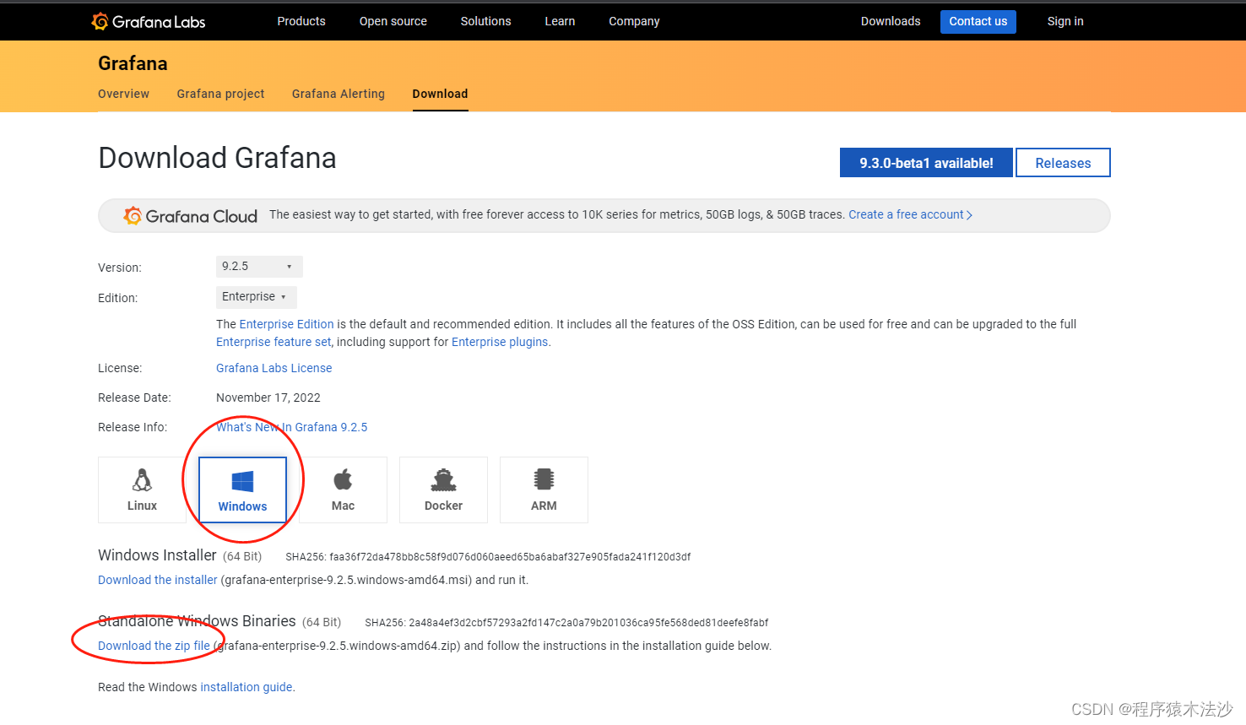The height and width of the screenshot is (725, 1246).
Task: Open the Version 9.2.5 dropdown
Action: (259, 267)
